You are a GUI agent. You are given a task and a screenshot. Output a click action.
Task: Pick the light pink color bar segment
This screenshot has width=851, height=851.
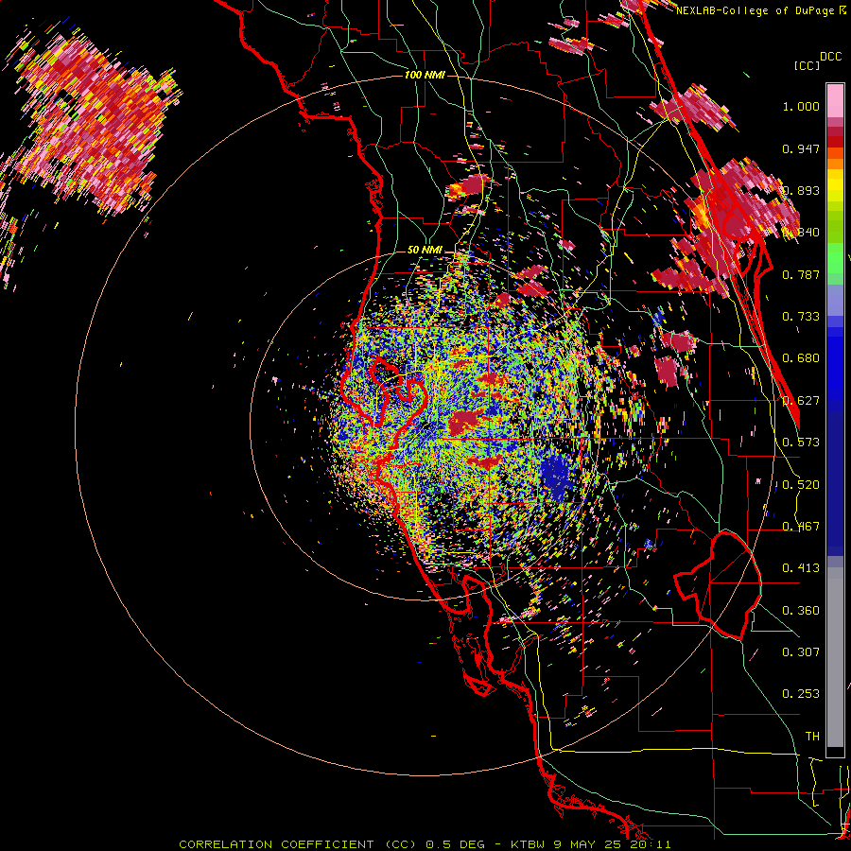click(835, 100)
